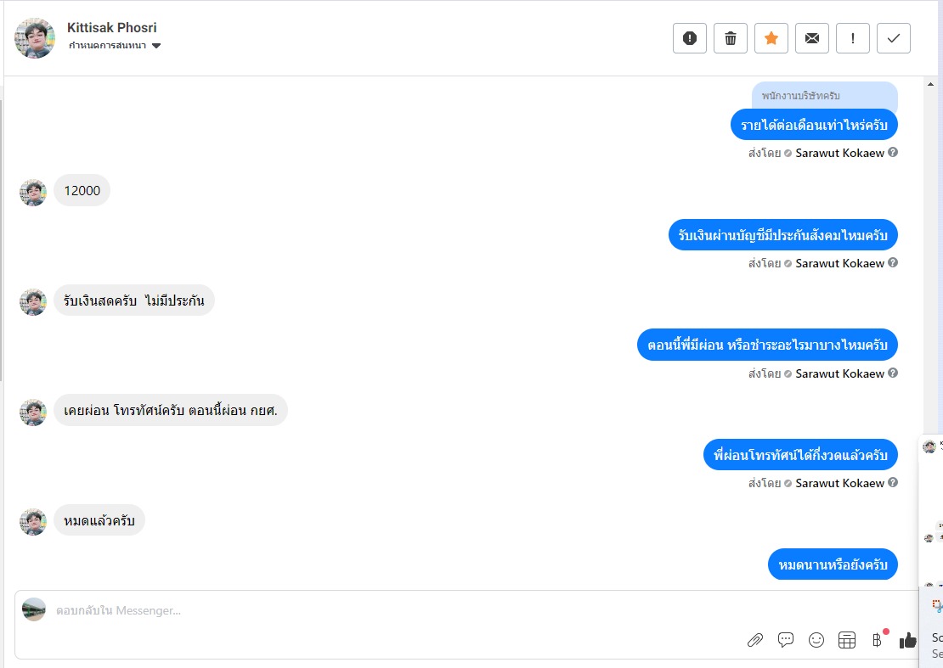943x668 pixels.
Task: Send a thumbs-up like
Action: coord(907,641)
